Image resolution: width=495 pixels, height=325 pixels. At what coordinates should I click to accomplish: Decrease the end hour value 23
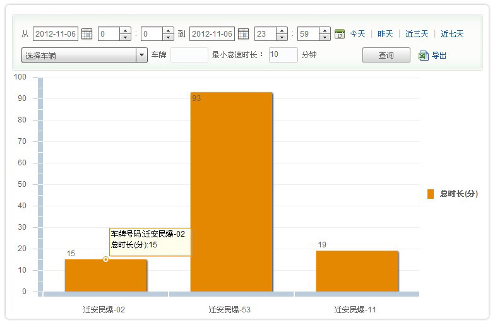point(282,37)
